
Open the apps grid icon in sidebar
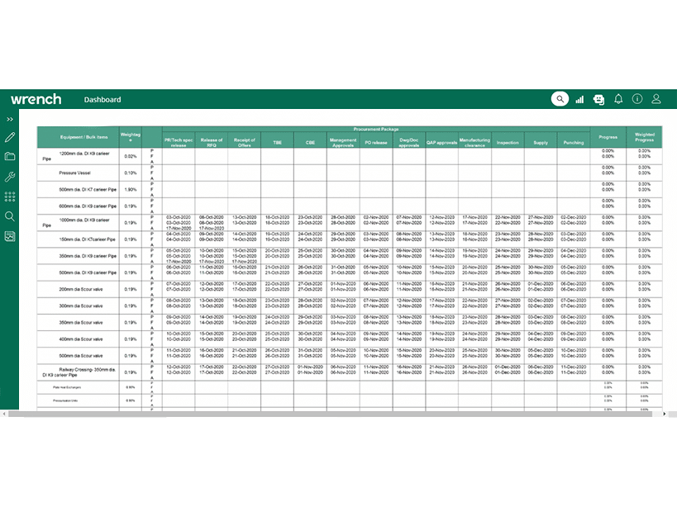tap(9, 197)
